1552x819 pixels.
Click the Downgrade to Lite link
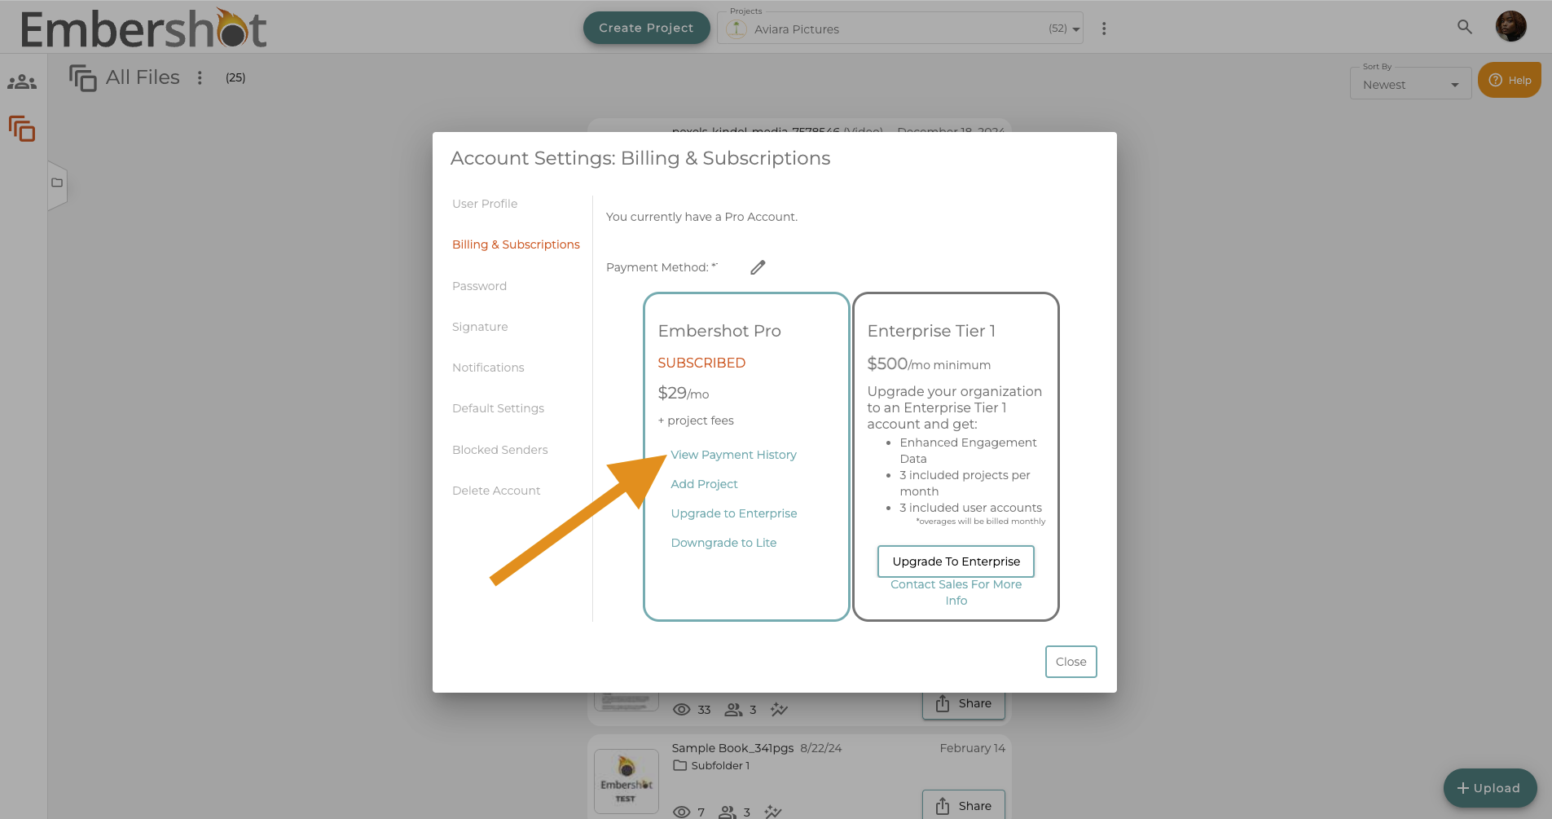[x=723, y=543]
